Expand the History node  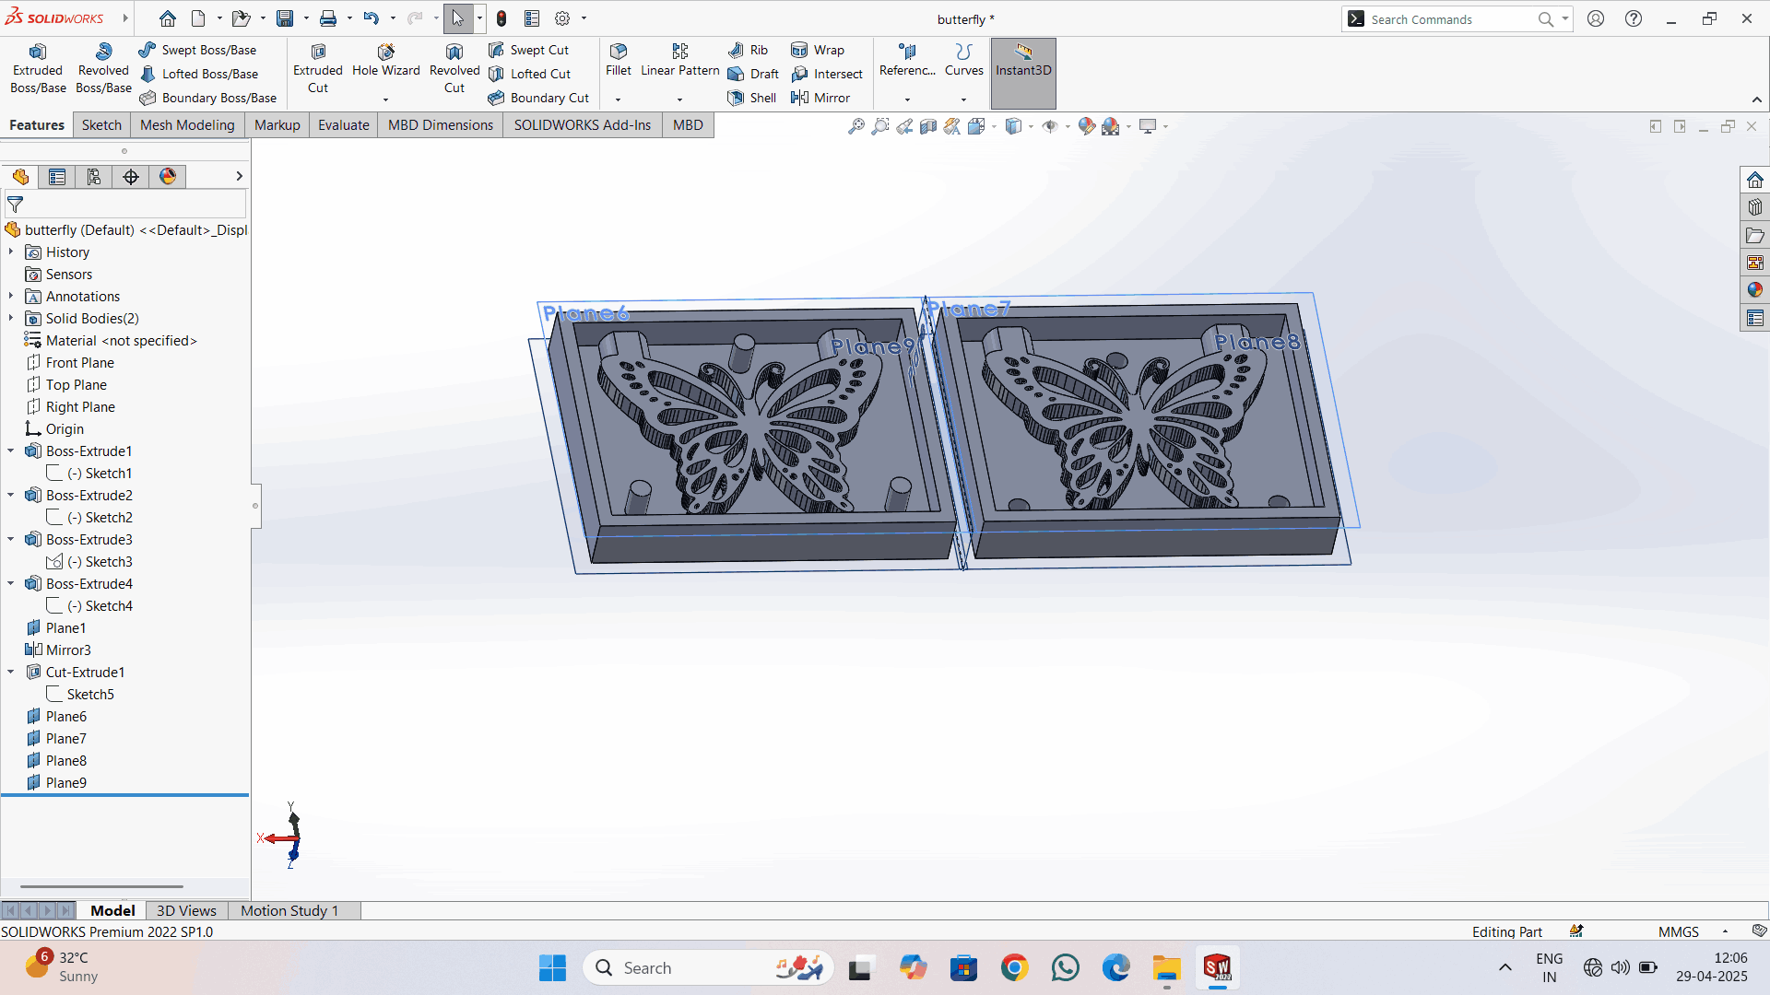(11, 252)
